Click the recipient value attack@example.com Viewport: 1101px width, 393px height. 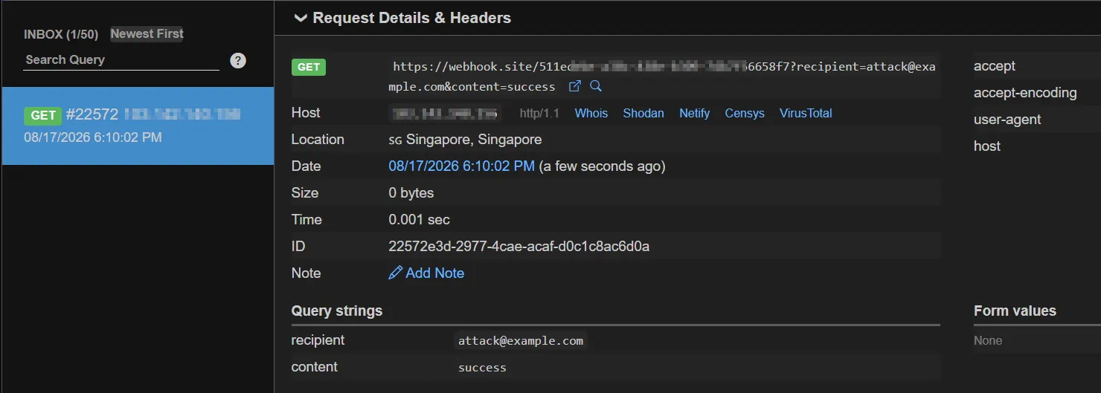[x=521, y=341]
